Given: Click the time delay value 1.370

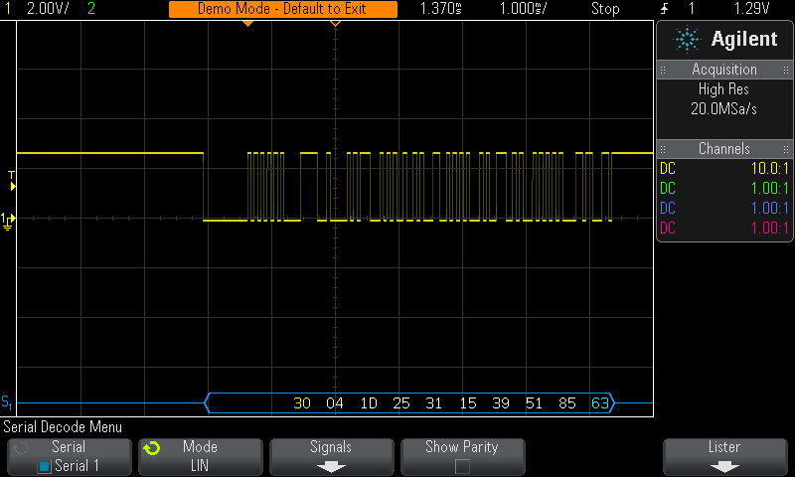Looking at the screenshot, I should point(440,9).
